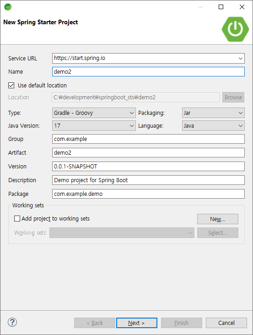Click the New... working set button
This screenshot has height=335, width=253.
click(218, 219)
